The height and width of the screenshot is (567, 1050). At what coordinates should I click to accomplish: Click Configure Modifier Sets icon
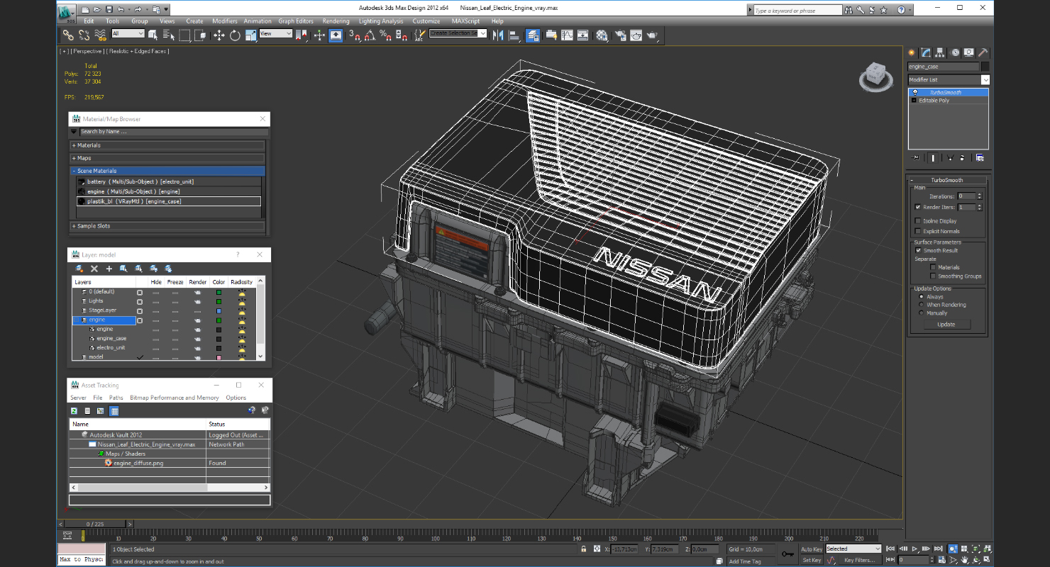(980, 157)
